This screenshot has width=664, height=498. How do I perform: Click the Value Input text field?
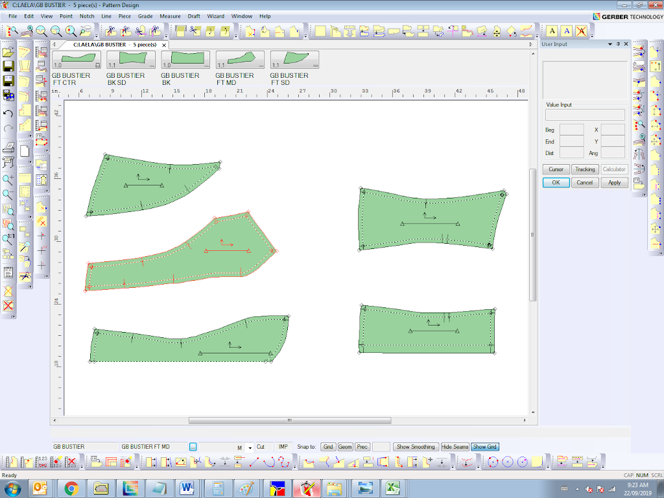tap(585, 114)
